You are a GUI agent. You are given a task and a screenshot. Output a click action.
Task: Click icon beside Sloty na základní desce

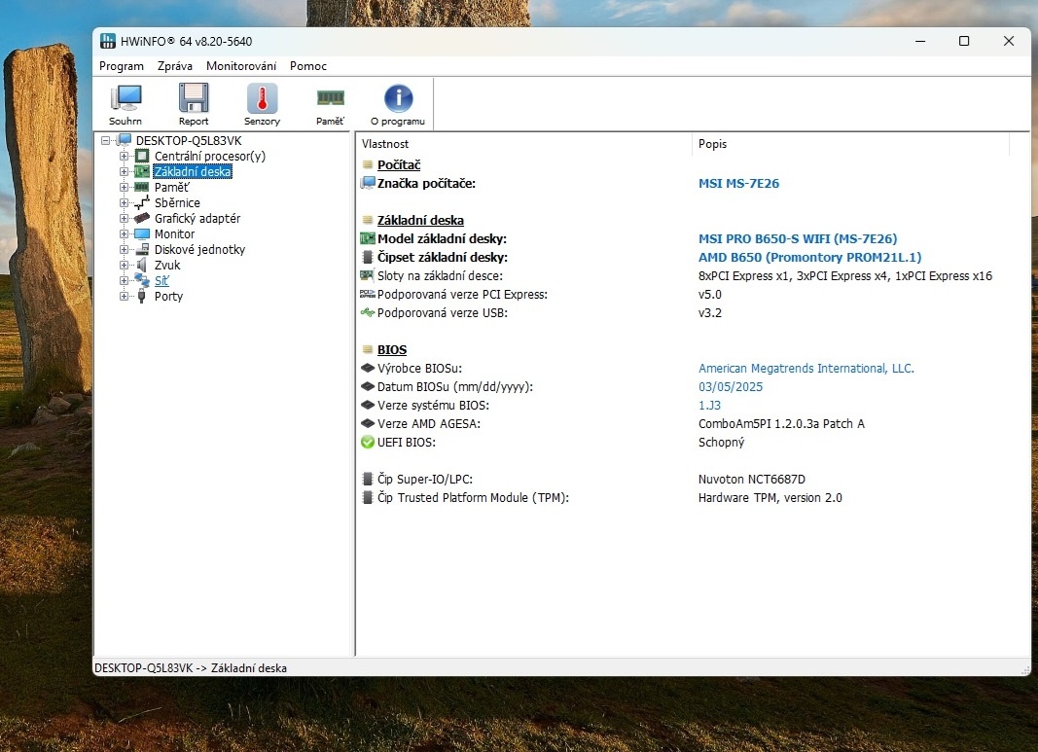click(x=368, y=275)
